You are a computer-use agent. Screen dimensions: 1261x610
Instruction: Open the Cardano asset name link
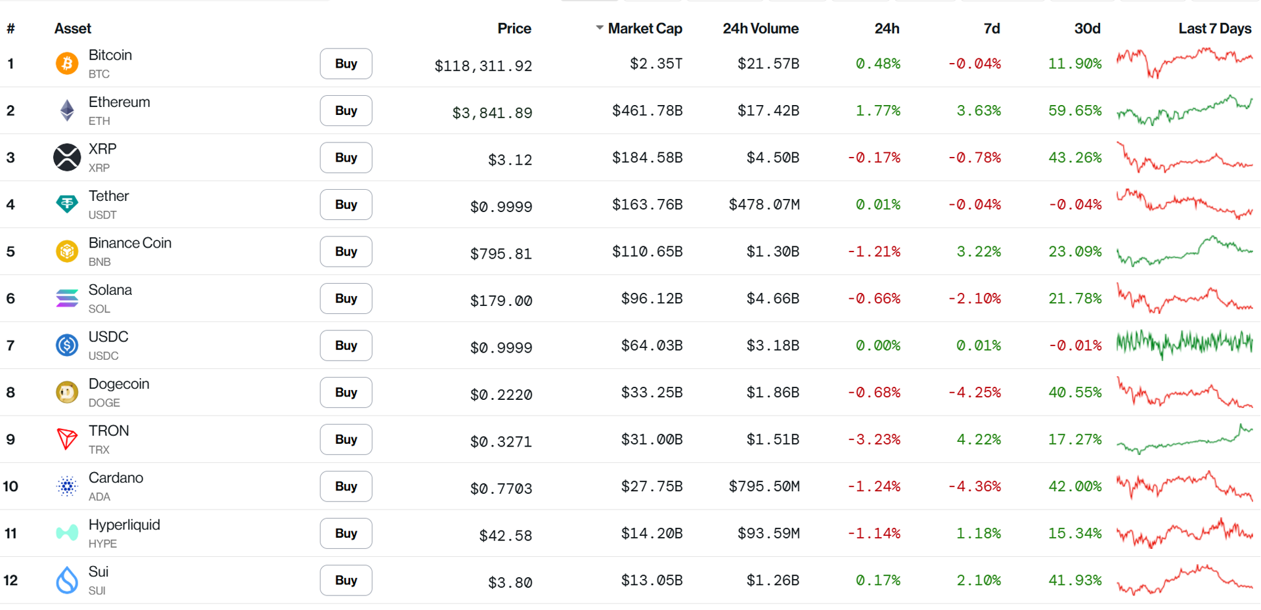tap(116, 478)
